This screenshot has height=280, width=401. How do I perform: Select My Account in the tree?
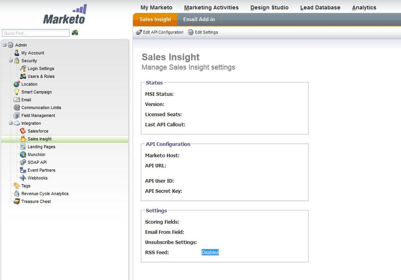(x=33, y=53)
